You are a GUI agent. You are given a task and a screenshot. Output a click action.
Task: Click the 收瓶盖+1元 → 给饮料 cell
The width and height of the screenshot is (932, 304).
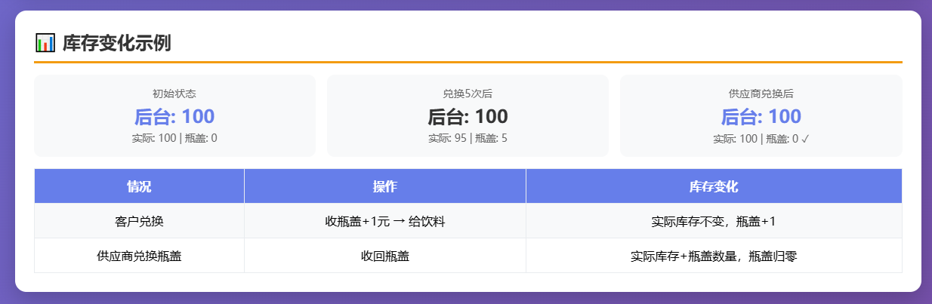[385, 221]
